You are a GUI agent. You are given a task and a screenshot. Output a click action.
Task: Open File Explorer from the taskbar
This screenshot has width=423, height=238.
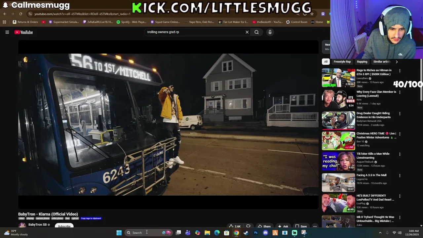(207, 233)
